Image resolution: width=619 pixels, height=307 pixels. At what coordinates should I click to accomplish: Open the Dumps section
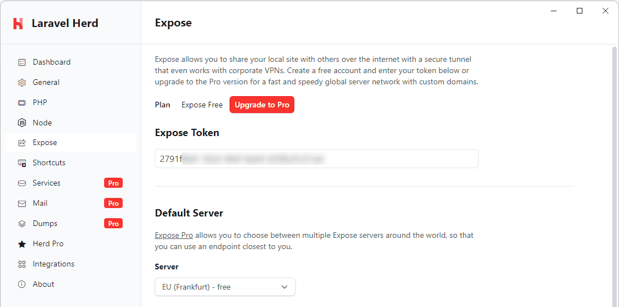pyautogui.click(x=70, y=223)
